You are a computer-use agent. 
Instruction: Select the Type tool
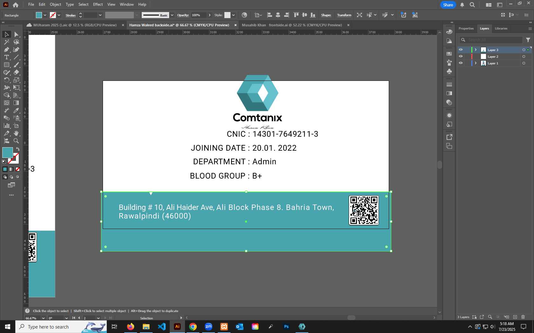7,57
